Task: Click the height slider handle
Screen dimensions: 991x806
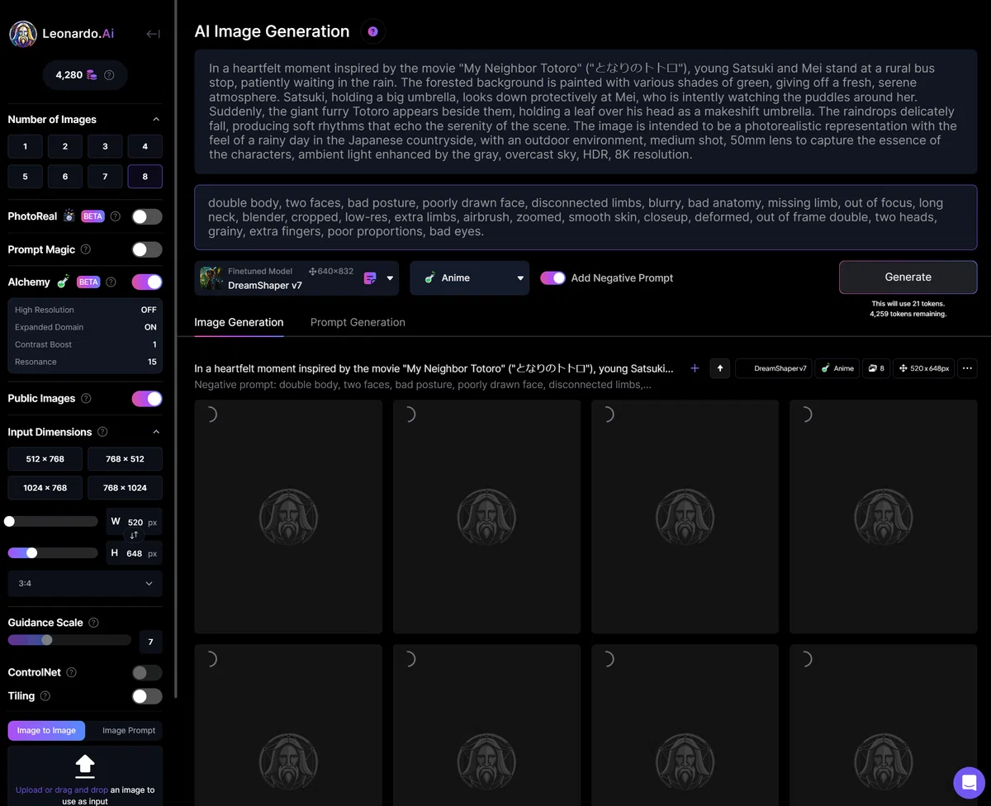Action: pos(31,552)
